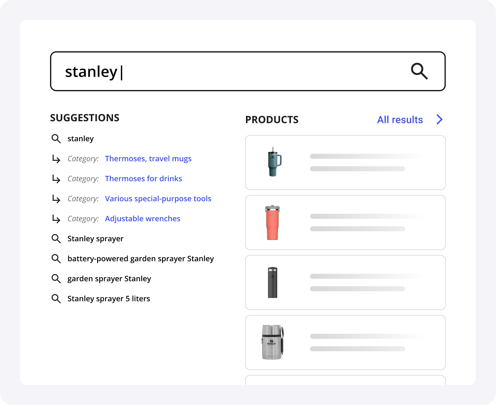Select the "Stanley sprayer" suggestion
This screenshot has width=496, height=405.
pyautogui.click(x=95, y=238)
